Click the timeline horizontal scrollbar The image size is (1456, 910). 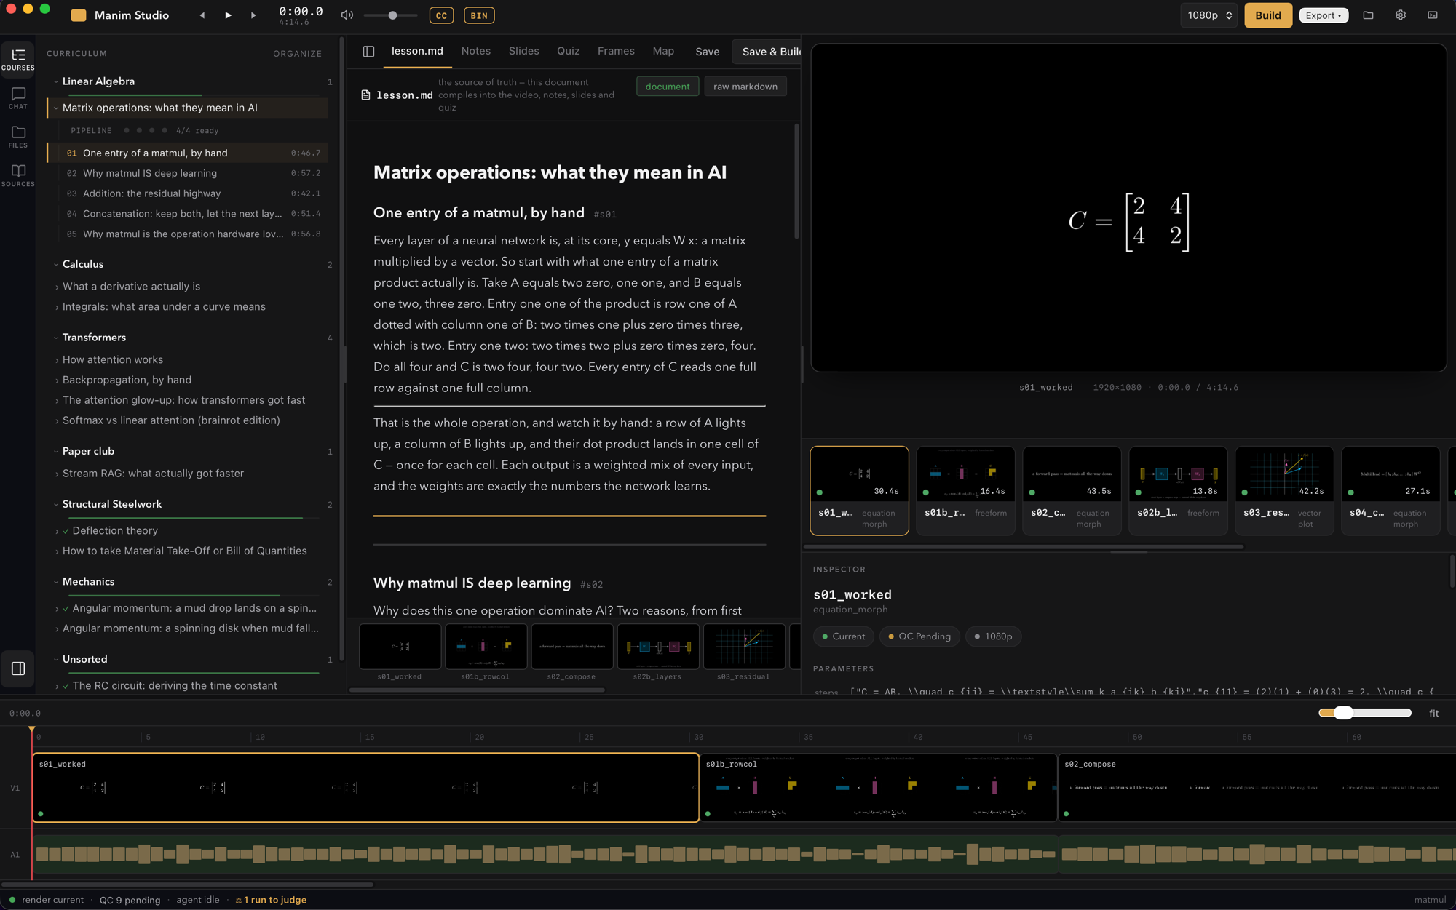click(188, 885)
